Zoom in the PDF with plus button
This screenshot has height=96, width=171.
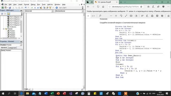click(x=116, y=16)
